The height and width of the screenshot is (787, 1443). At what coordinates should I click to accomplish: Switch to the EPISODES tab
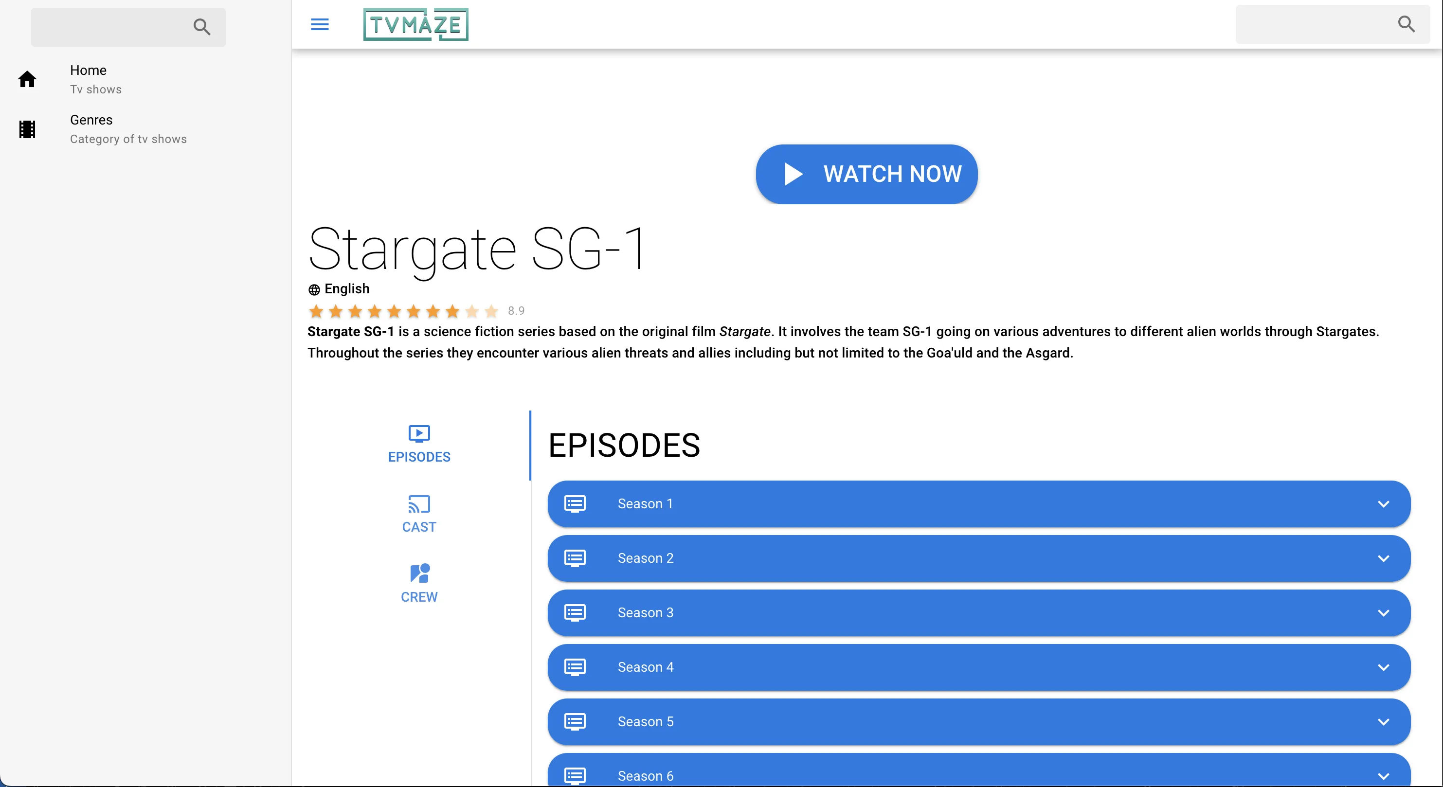(419, 445)
